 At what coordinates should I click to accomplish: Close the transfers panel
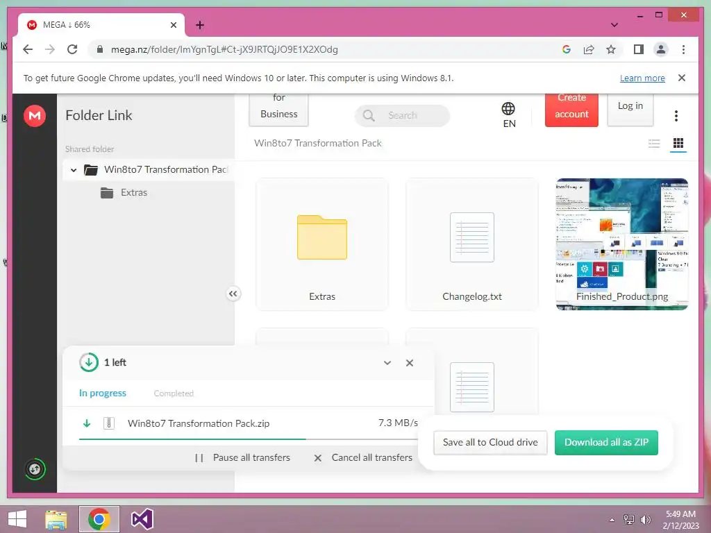(410, 363)
